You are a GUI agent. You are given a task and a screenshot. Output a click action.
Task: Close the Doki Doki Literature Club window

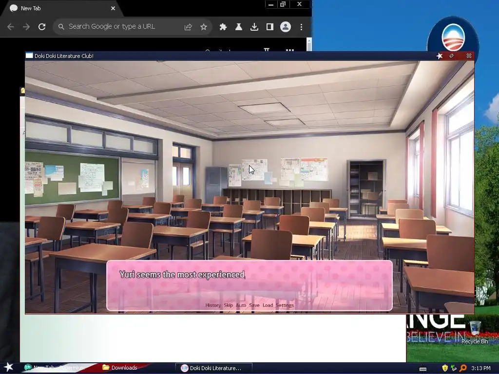[469, 56]
